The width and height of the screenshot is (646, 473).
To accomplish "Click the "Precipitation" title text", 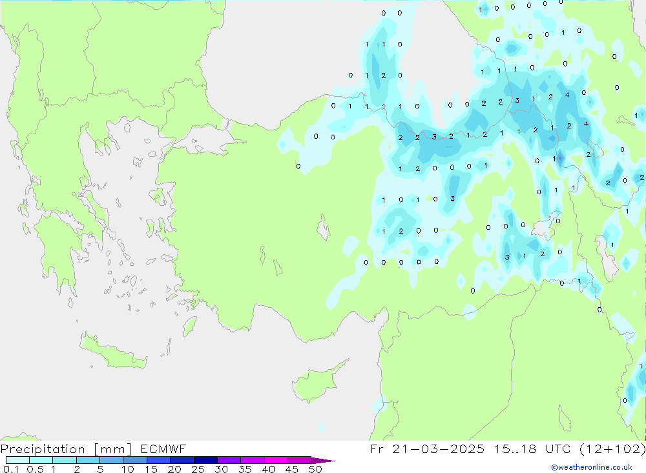I will (43, 449).
